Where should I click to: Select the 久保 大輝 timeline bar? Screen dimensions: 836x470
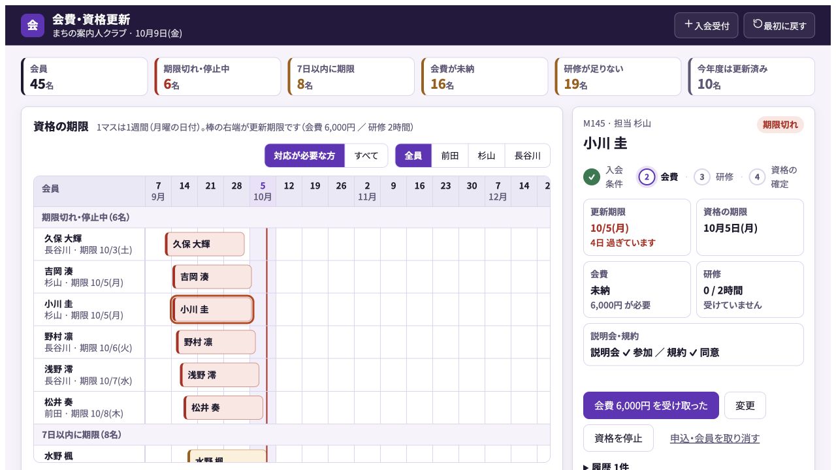click(205, 244)
